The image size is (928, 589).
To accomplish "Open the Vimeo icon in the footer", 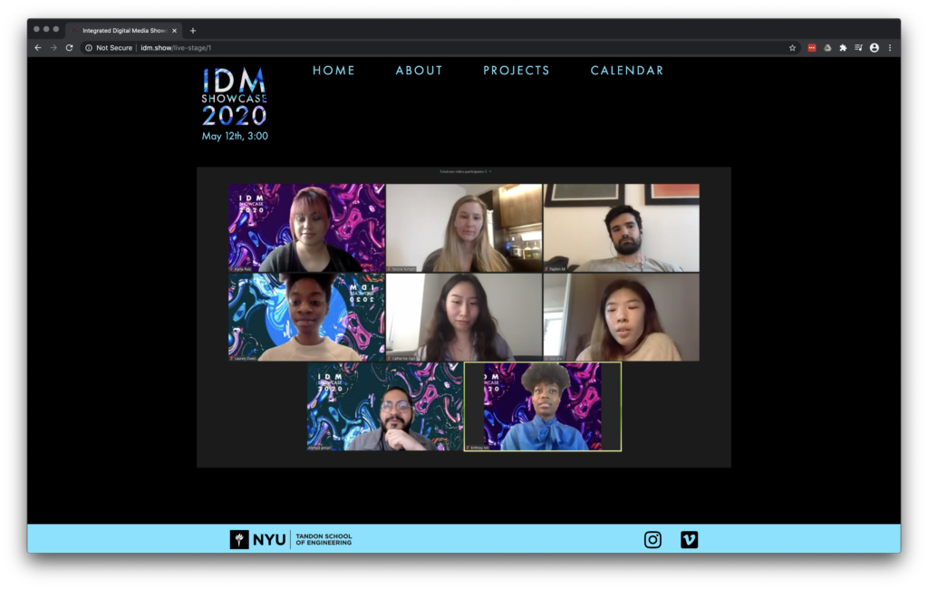I will [x=689, y=540].
